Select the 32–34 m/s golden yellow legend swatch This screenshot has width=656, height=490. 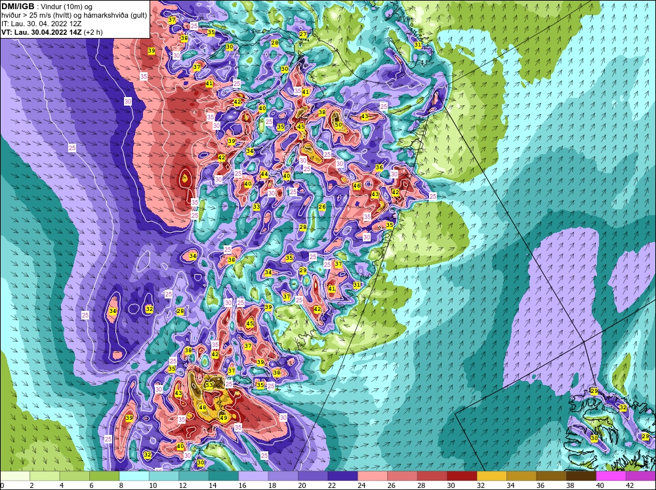(x=492, y=476)
